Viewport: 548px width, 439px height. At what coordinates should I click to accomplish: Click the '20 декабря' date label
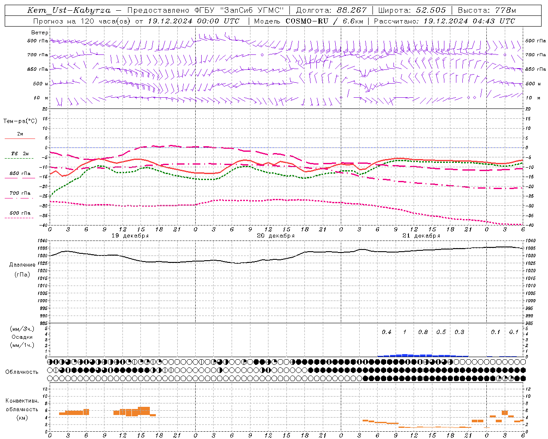pos(276,236)
